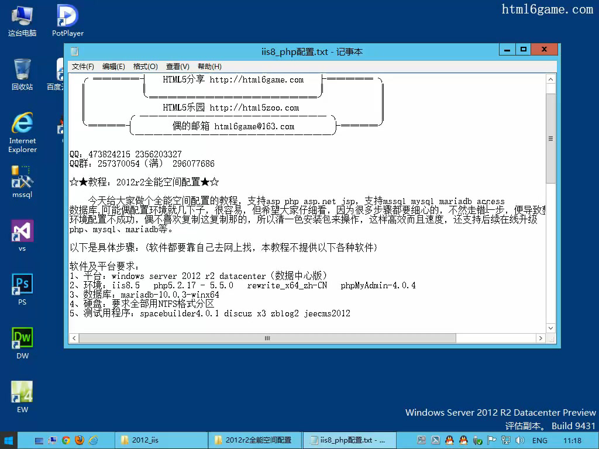Click the windows server 2012 r2 datacenter line
This screenshot has height=449, width=599.
(x=198, y=276)
